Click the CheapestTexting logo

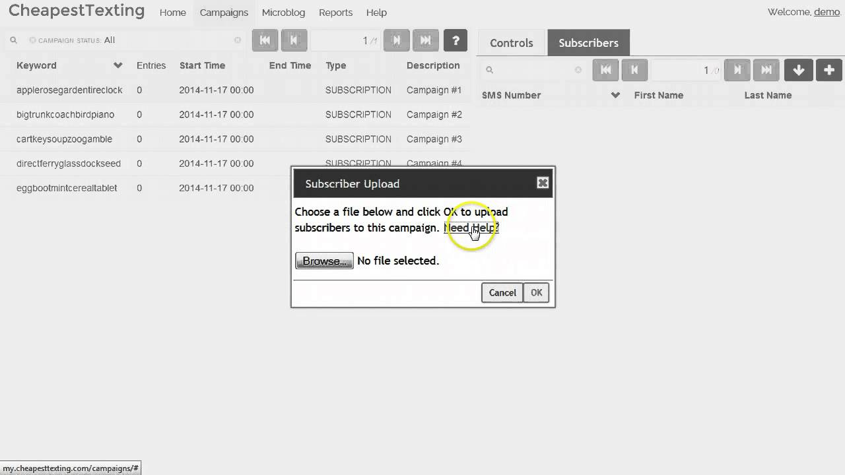(x=77, y=11)
